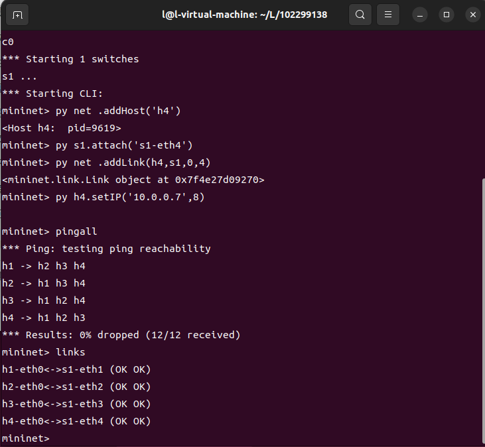
Task: Click the '0% dropped (12/12 received)' result
Action: coord(121,335)
